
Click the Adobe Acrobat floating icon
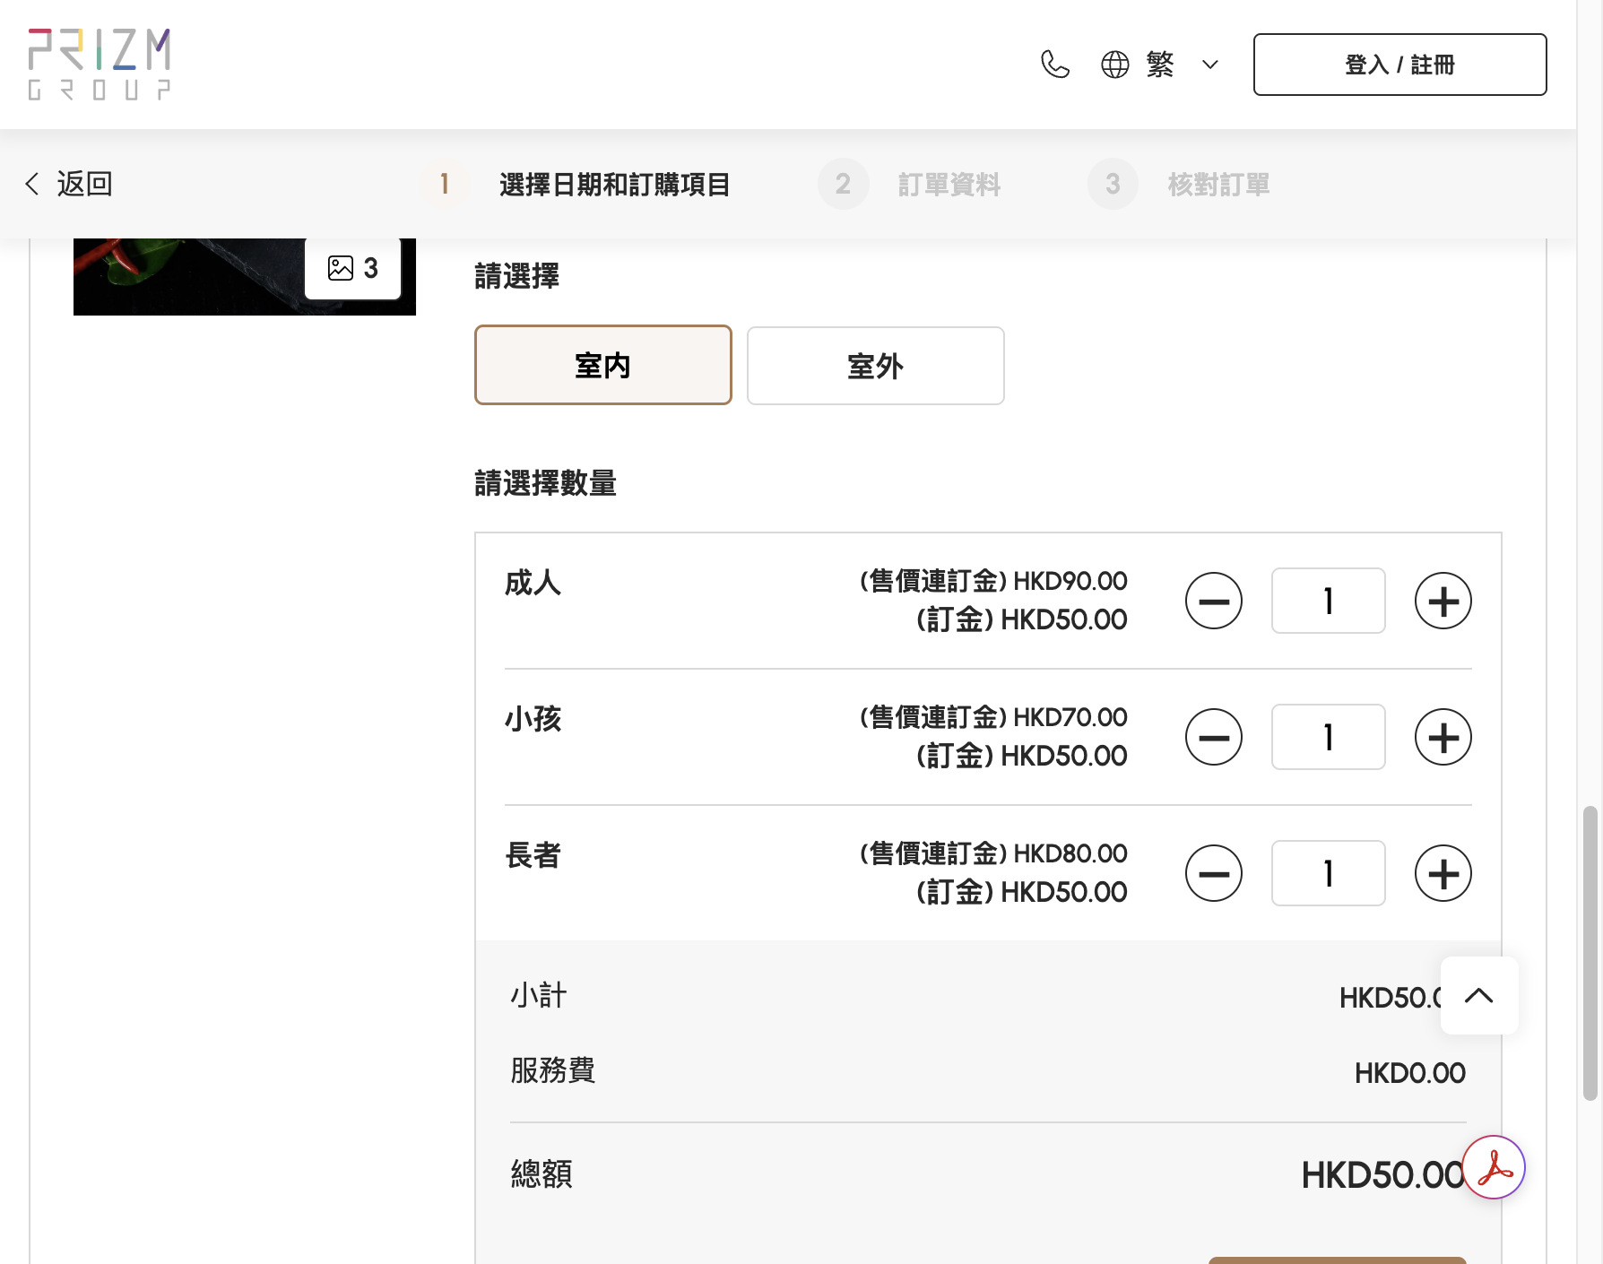pyautogui.click(x=1494, y=1167)
